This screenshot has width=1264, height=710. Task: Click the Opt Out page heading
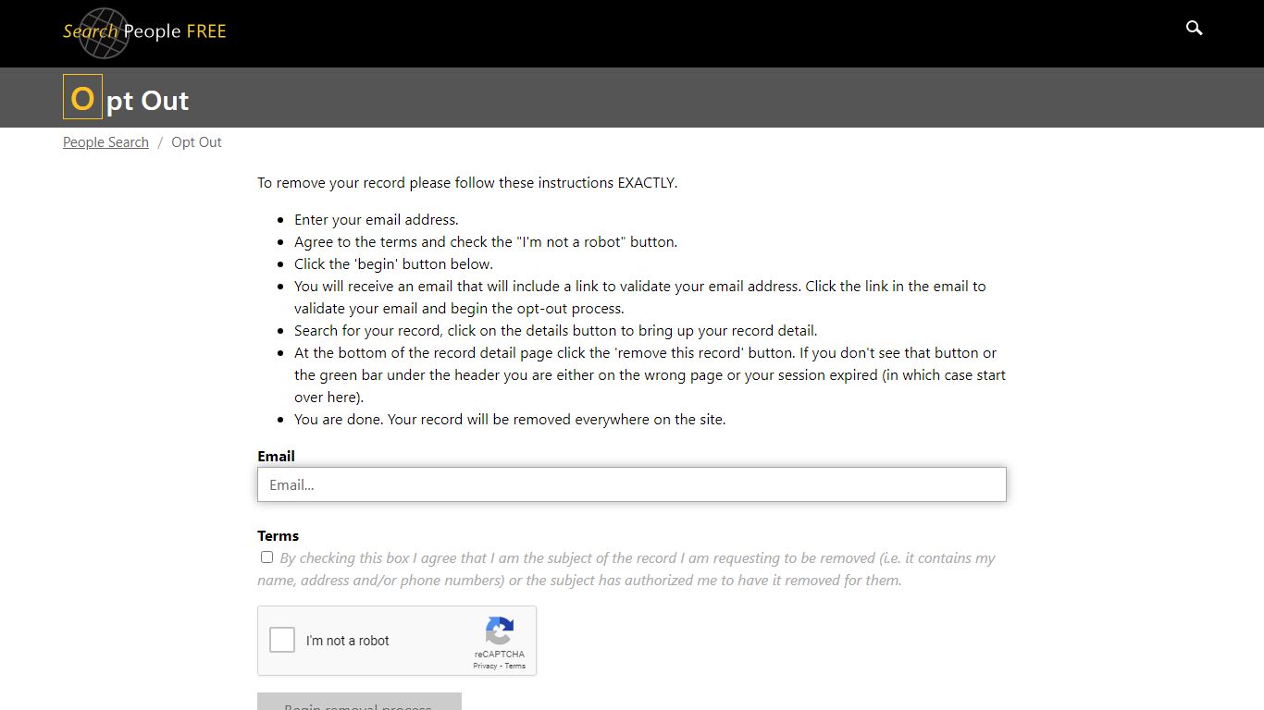click(126, 99)
